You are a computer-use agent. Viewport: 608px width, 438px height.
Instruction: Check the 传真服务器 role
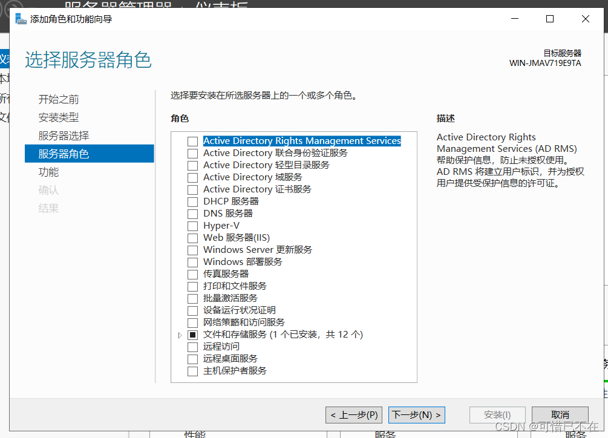click(193, 273)
